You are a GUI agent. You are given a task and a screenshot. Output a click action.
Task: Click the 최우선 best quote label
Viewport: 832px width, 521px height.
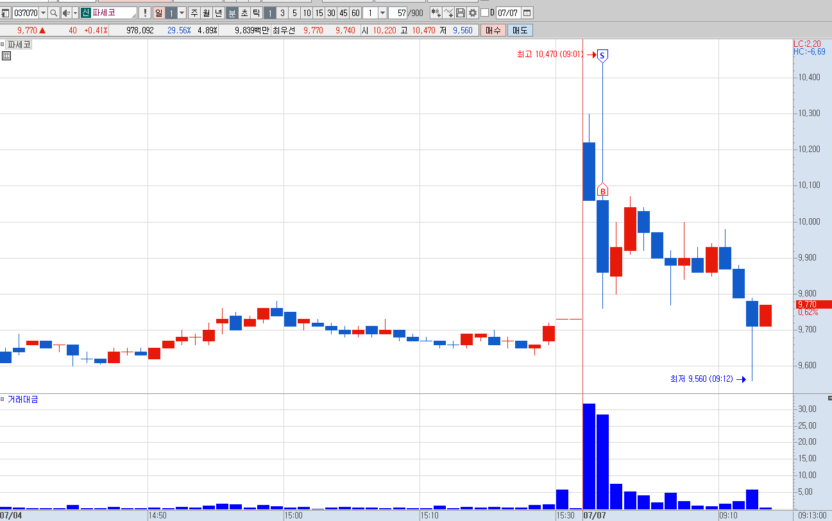pyautogui.click(x=284, y=30)
